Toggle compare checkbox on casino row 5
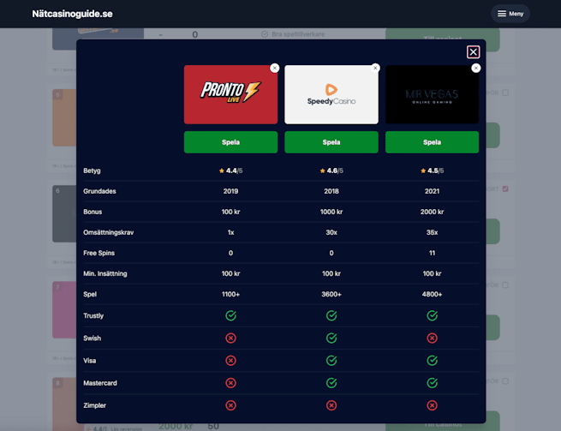This screenshot has height=431, width=561. (505, 93)
